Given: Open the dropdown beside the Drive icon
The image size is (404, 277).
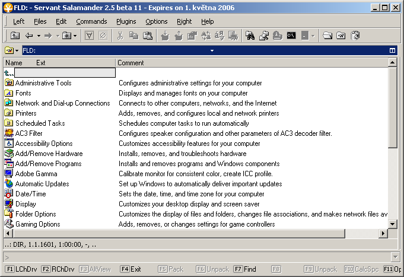Looking at the screenshot, I should pyautogui.click(x=313, y=36).
